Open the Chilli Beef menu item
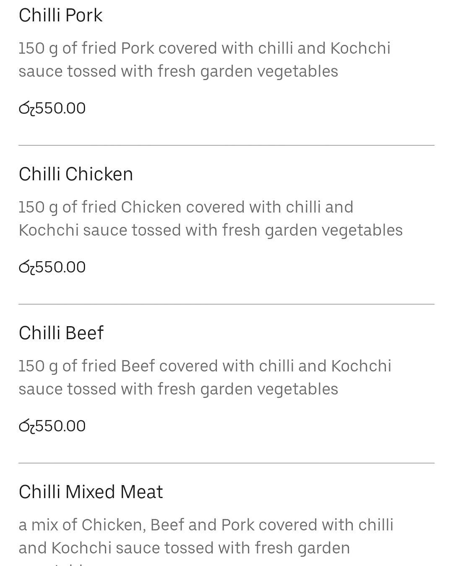Image resolution: width=453 pixels, height=566 pixels. pyautogui.click(x=61, y=333)
